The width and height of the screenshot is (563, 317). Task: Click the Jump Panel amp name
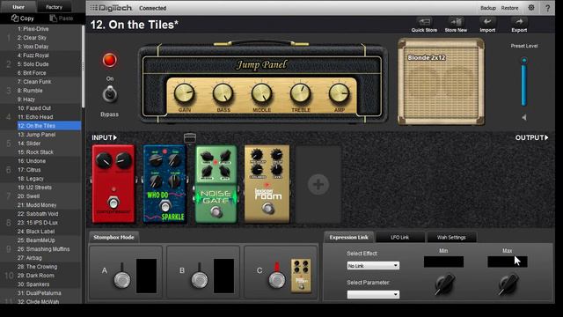click(x=261, y=64)
